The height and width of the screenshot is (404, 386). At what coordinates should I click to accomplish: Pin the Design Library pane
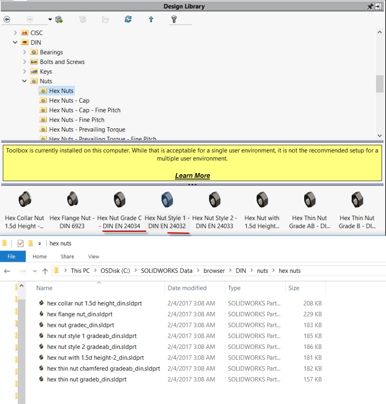click(370, 6)
